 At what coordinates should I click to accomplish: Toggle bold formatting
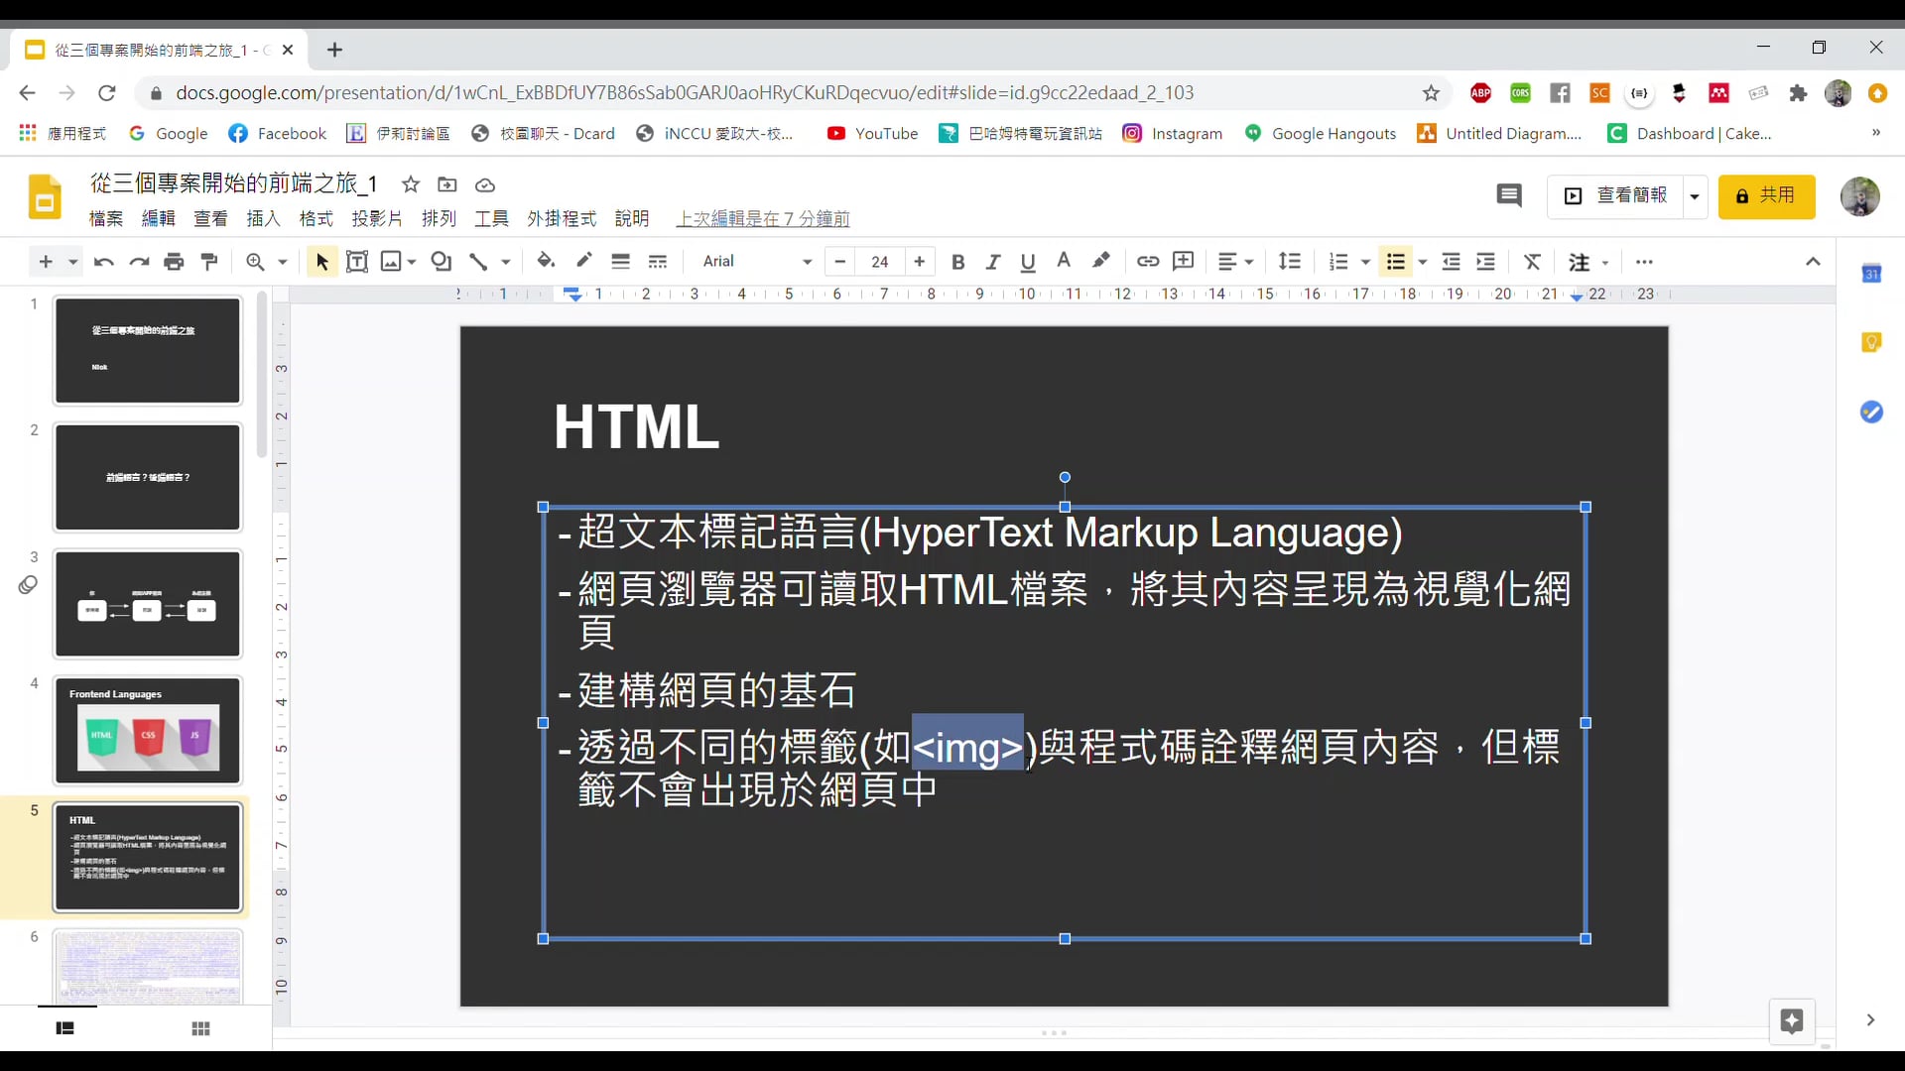[957, 262]
